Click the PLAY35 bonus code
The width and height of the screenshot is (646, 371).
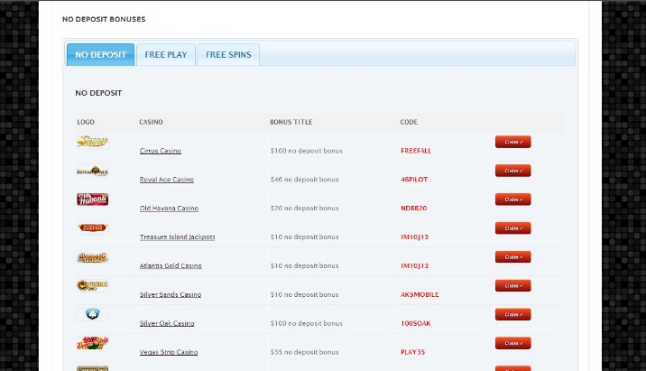tap(412, 352)
